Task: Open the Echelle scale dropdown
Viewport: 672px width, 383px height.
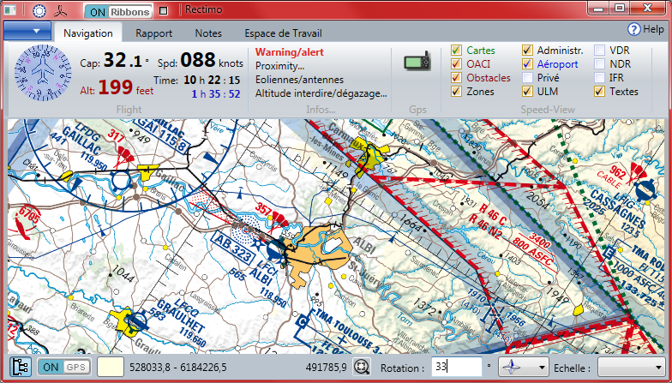Action: pos(631,367)
